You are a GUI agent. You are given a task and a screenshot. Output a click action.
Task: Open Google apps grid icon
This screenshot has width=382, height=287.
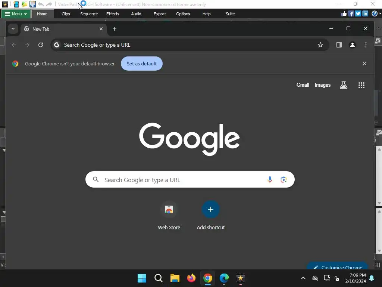(361, 85)
